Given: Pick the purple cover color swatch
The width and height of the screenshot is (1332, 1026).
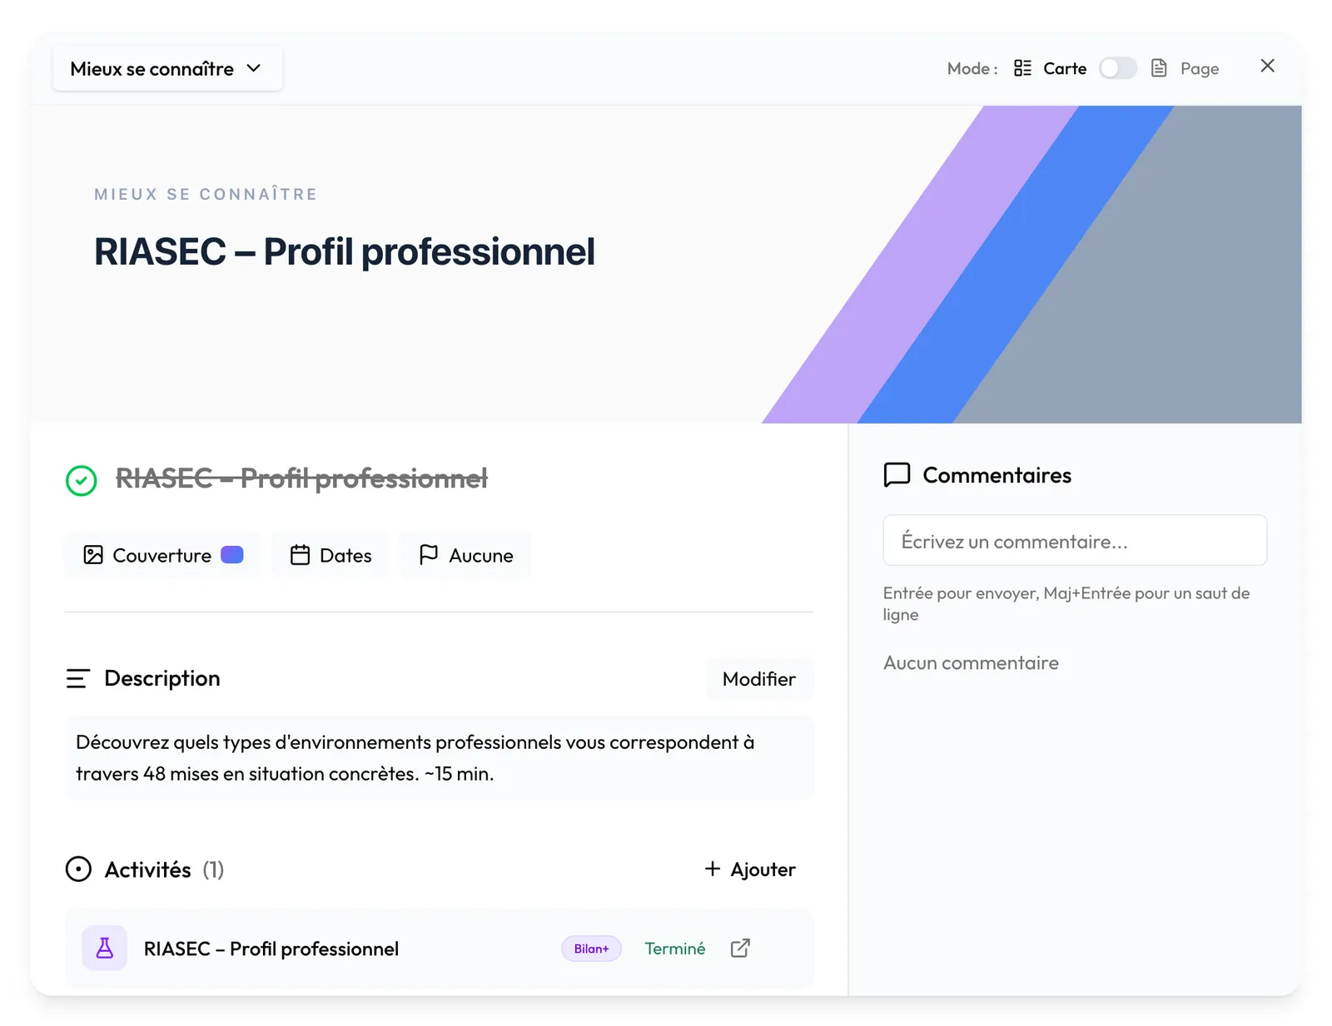Looking at the screenshot, I should [x=232, y=555].
